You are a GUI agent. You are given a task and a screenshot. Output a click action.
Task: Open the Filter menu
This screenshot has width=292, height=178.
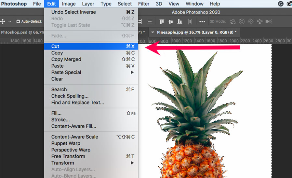[144, 4]
